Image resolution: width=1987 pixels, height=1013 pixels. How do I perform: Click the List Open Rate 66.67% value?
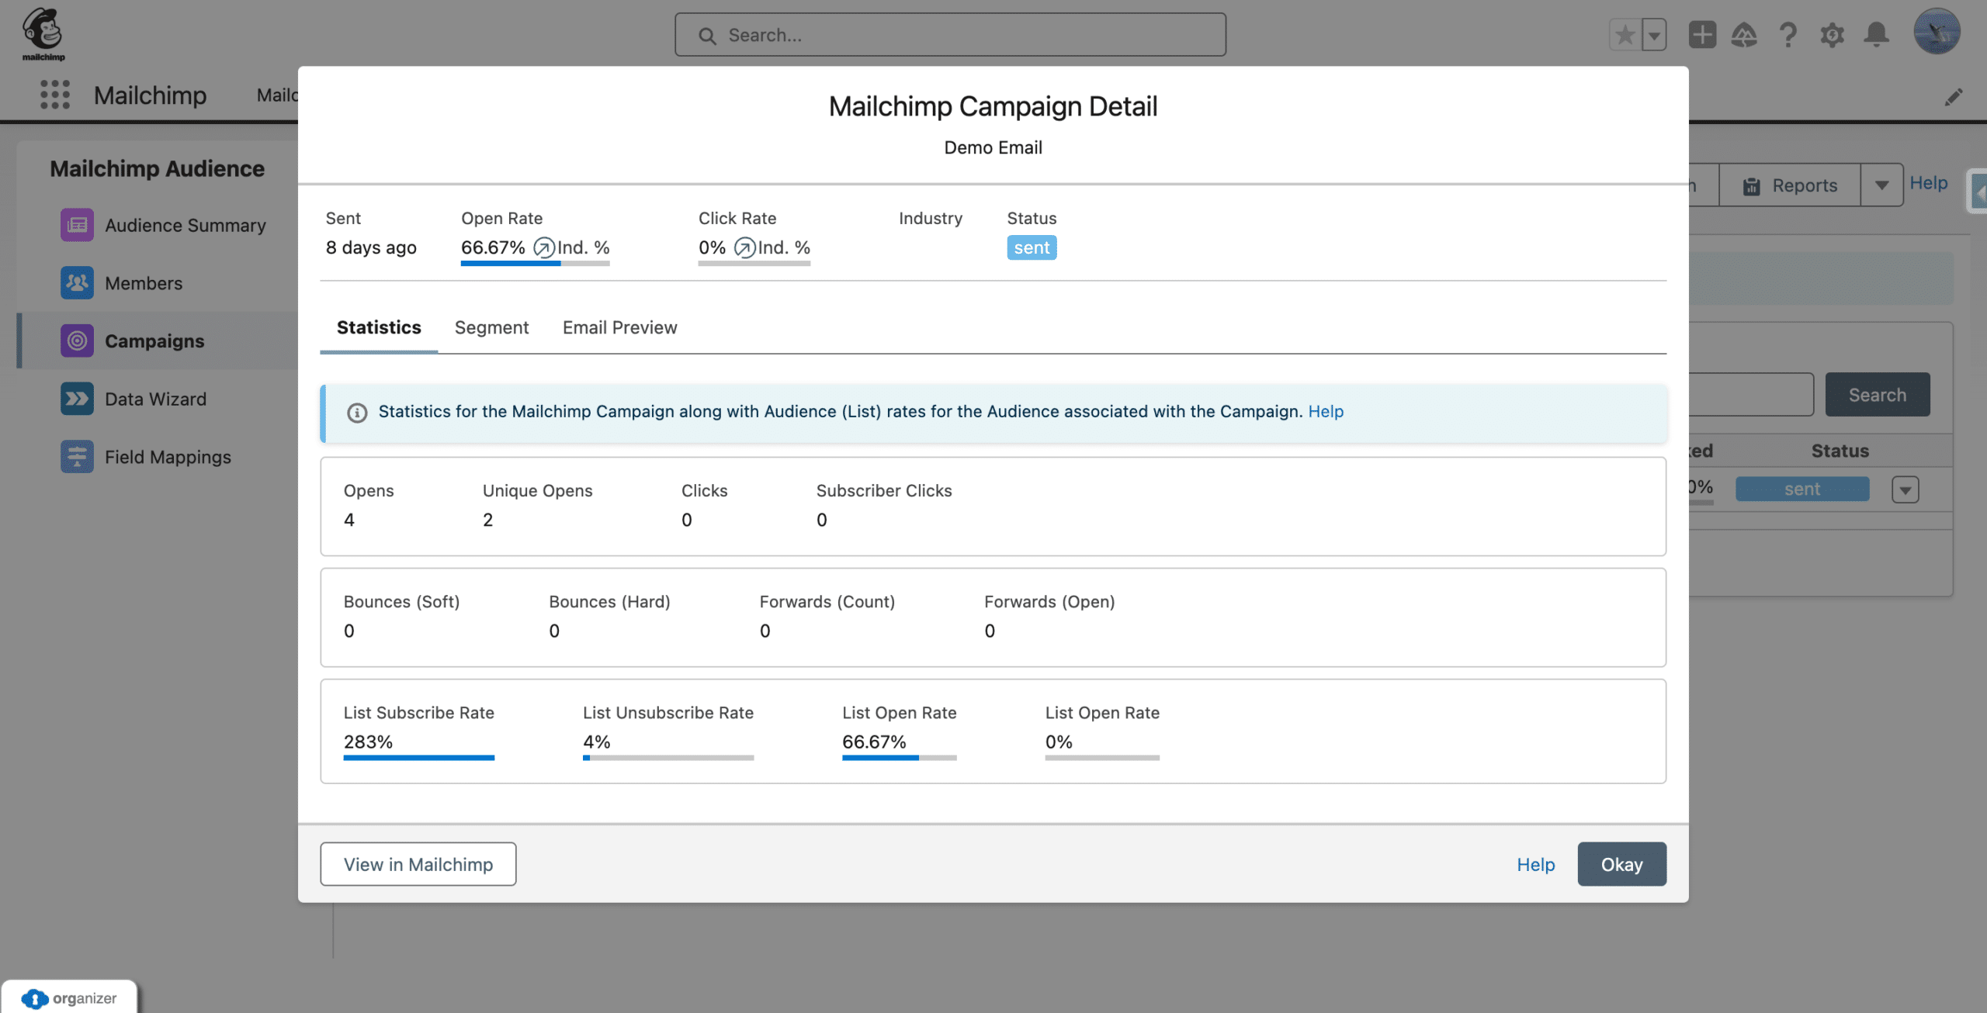point(874,742)
